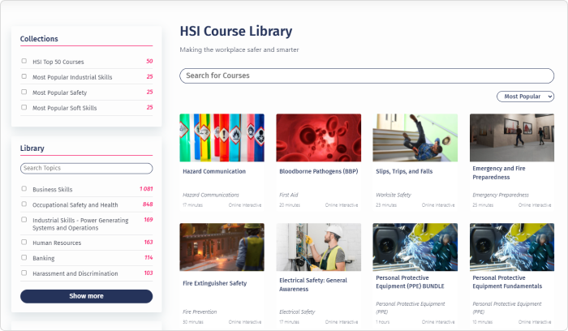Viewport: 568px width, 331px height.
Task: Tick Harassment and Discrimination checkbox
Action: (x=24, y=273)
